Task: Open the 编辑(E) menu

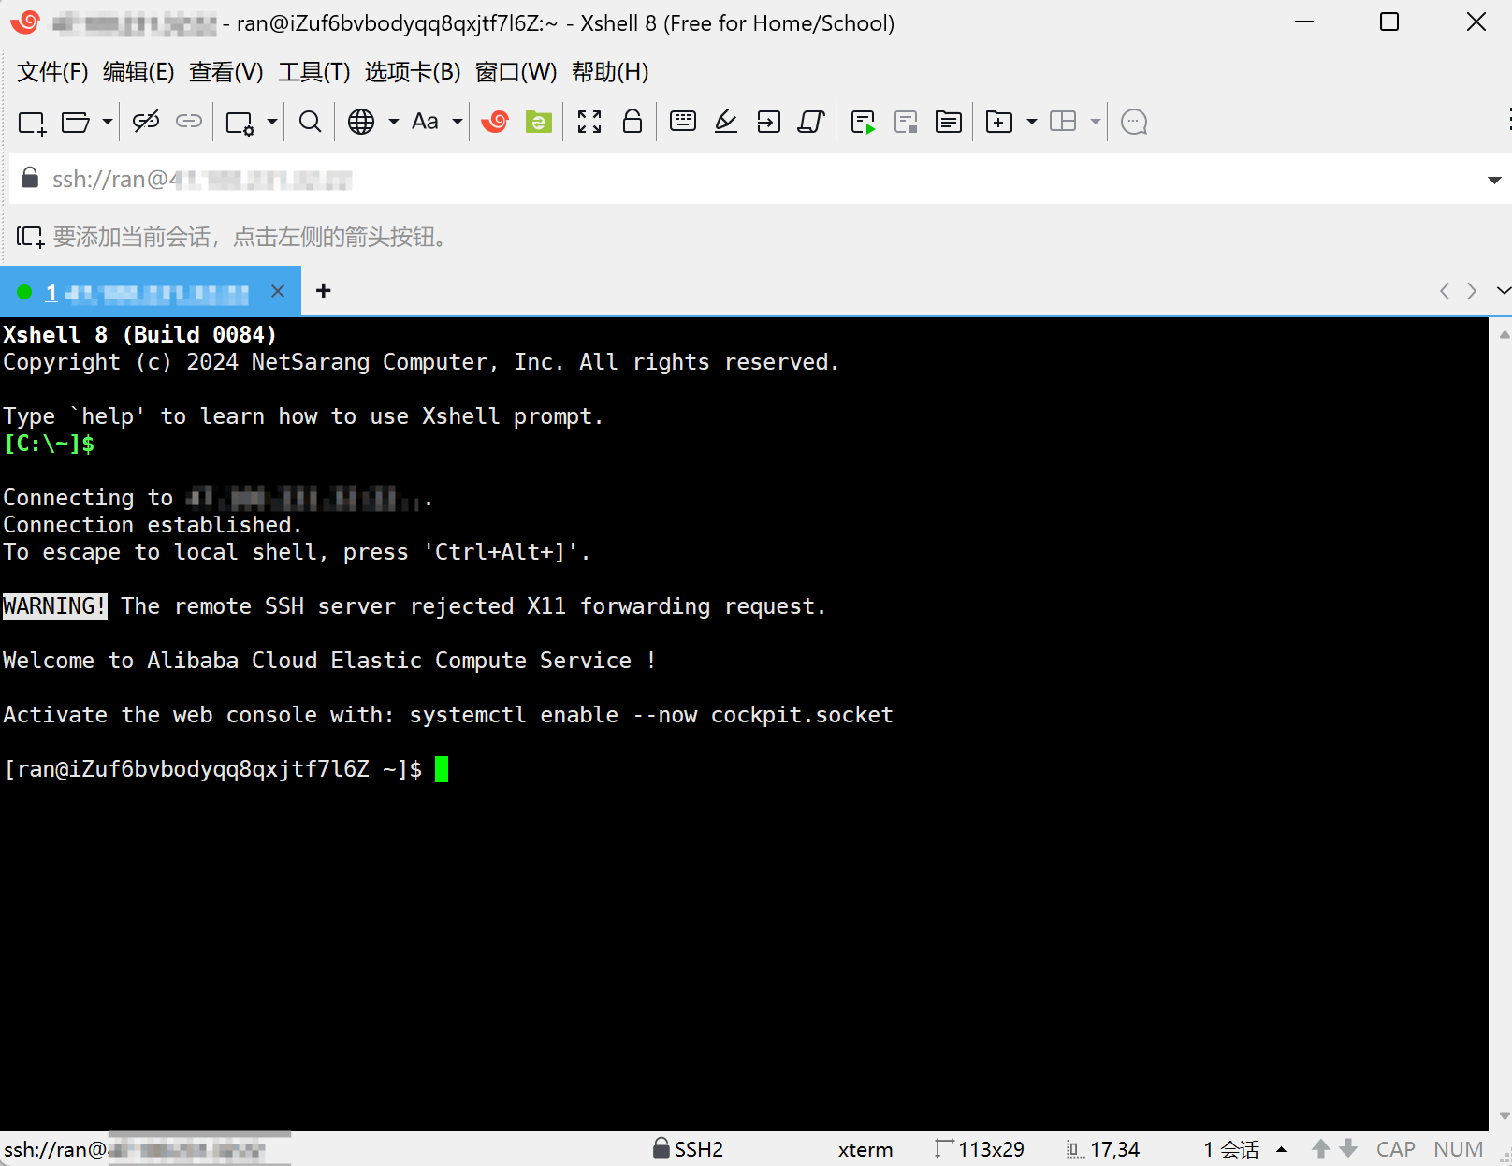Action: [x=138, y=72]
